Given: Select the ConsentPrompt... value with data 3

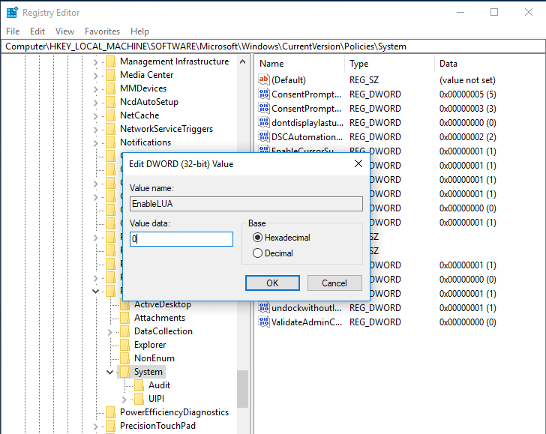Looking at the screenshot, I should 307,108.
